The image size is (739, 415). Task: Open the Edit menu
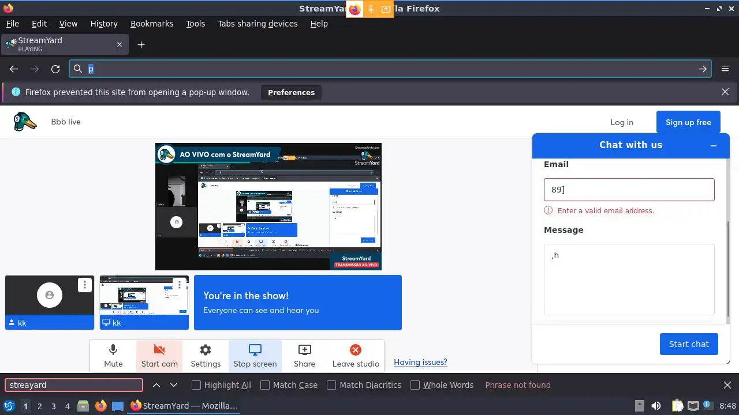click(39, 24)
